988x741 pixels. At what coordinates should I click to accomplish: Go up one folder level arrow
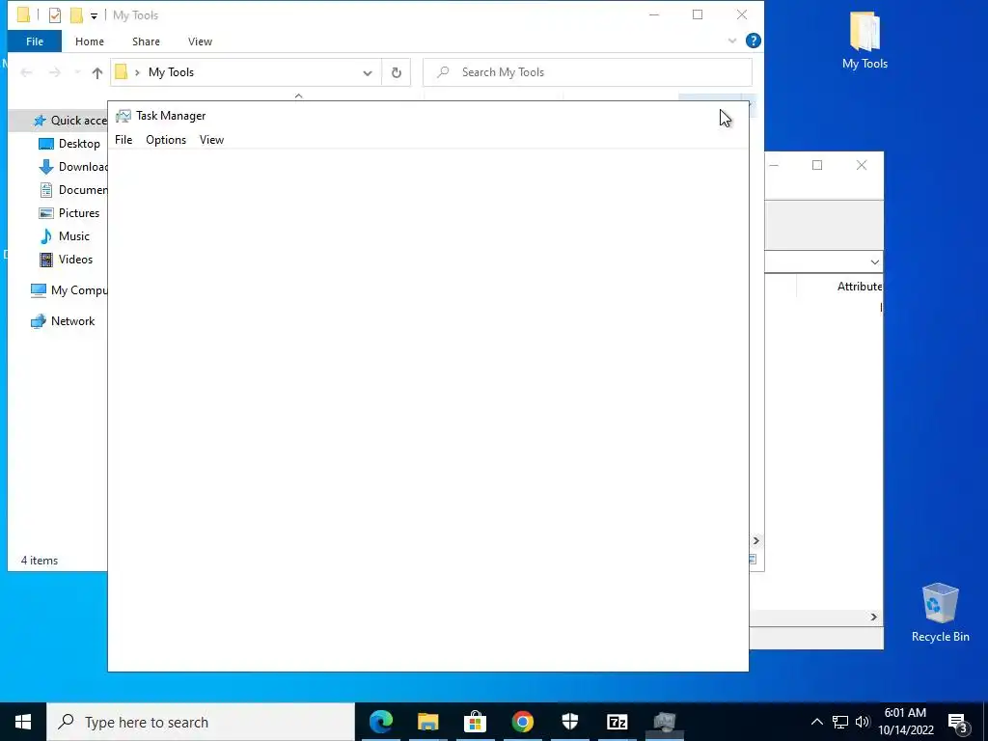click(x=97, y=72)
